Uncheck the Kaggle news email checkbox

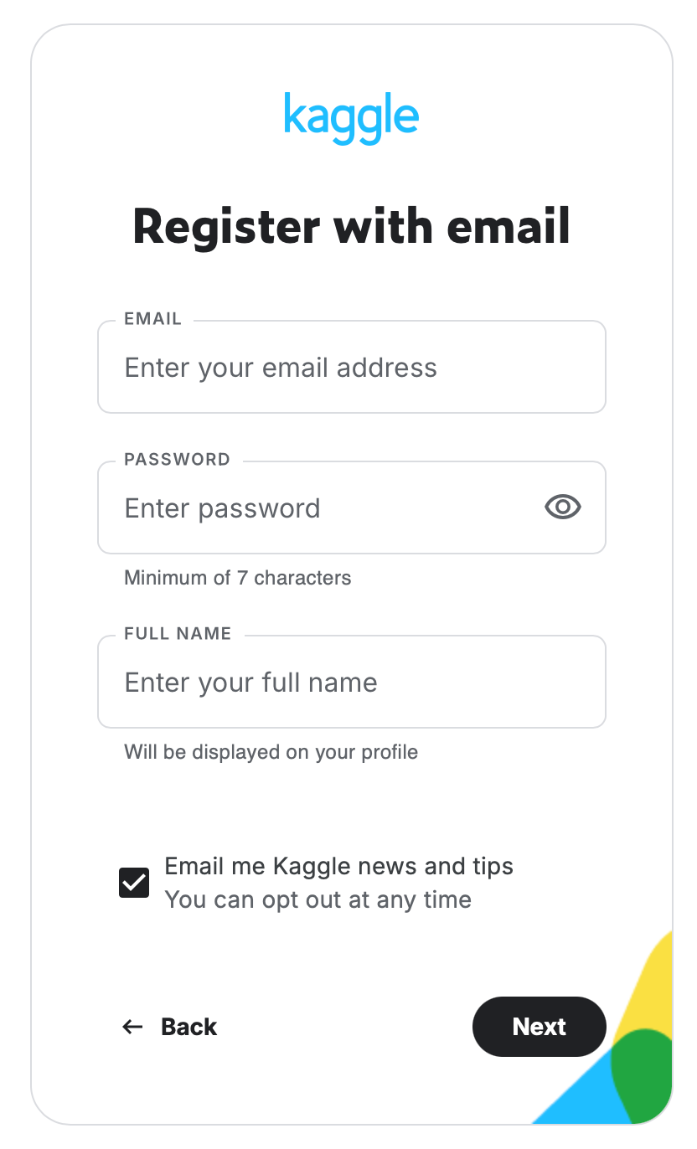(x=134, y=883)
